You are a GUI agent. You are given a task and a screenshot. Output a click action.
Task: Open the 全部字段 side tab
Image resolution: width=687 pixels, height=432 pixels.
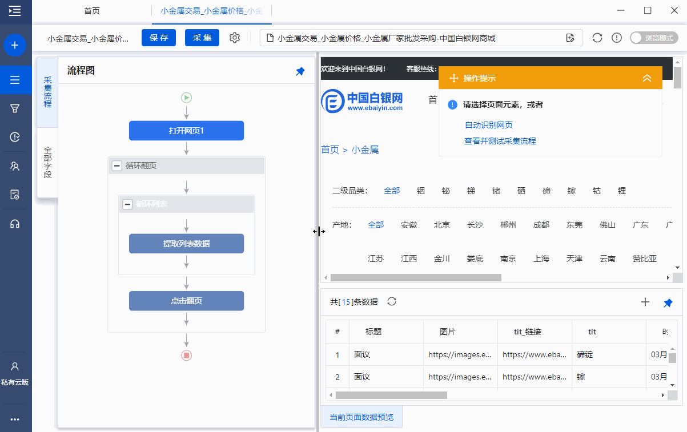[47, 162]
